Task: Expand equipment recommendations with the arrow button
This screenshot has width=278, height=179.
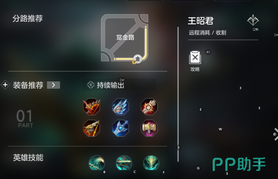Action: click(54, 85)
